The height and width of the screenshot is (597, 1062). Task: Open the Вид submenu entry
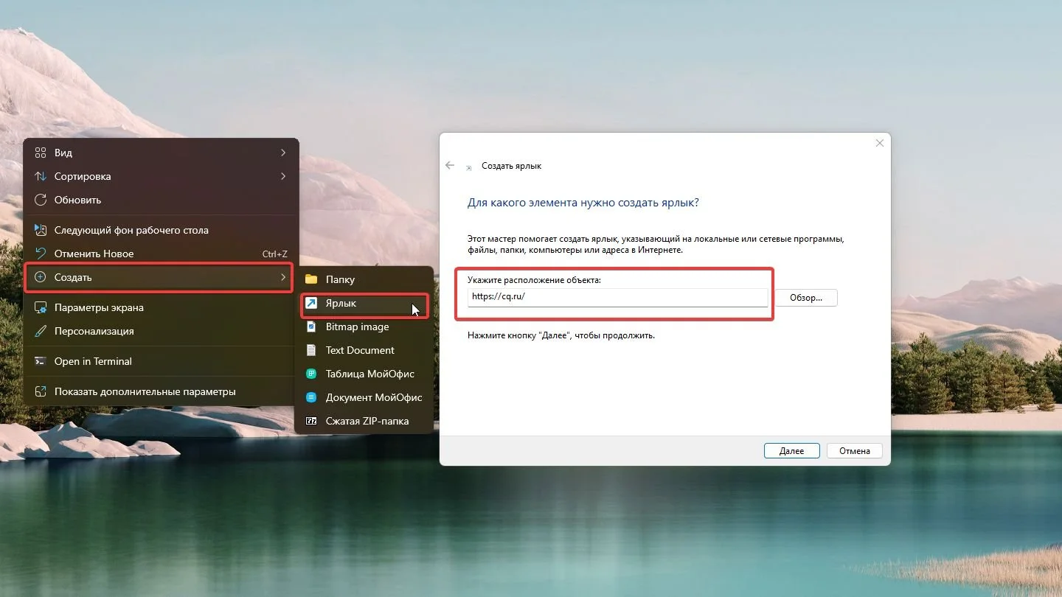click(x=161, y=153)
